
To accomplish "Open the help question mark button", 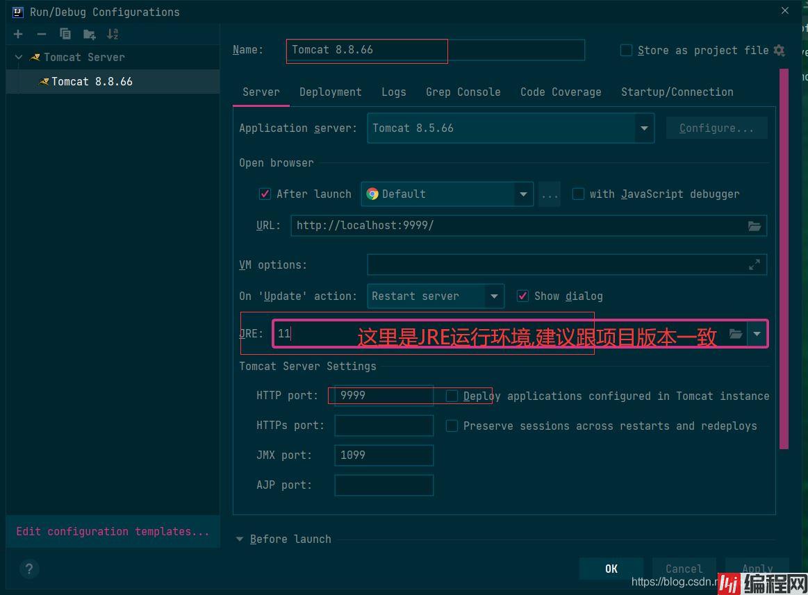I will (x=28, y=569).
